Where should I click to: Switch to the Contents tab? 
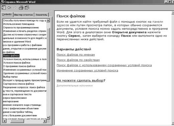point(7,14)
